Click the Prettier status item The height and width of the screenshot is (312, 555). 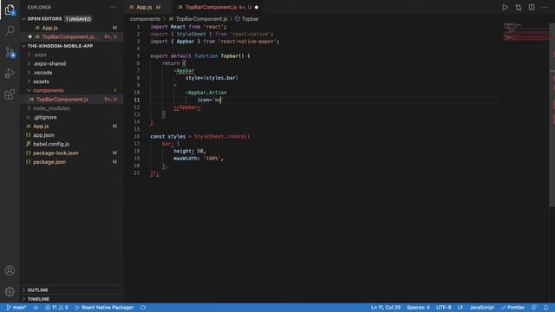pos(513,308)
